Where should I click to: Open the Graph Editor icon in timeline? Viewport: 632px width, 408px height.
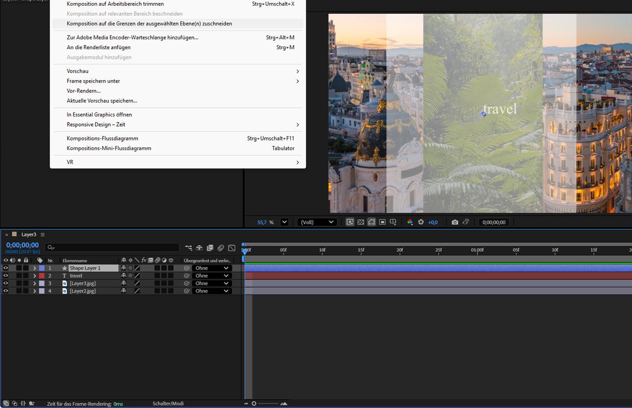point(231,248)
